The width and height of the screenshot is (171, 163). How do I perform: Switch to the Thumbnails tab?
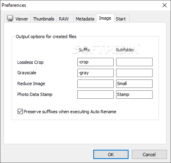44,19
